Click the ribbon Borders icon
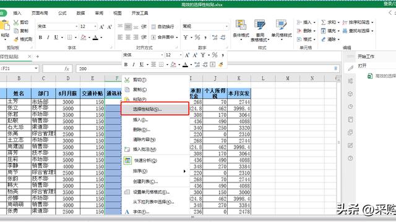The image size is (396, 222). 69,37
